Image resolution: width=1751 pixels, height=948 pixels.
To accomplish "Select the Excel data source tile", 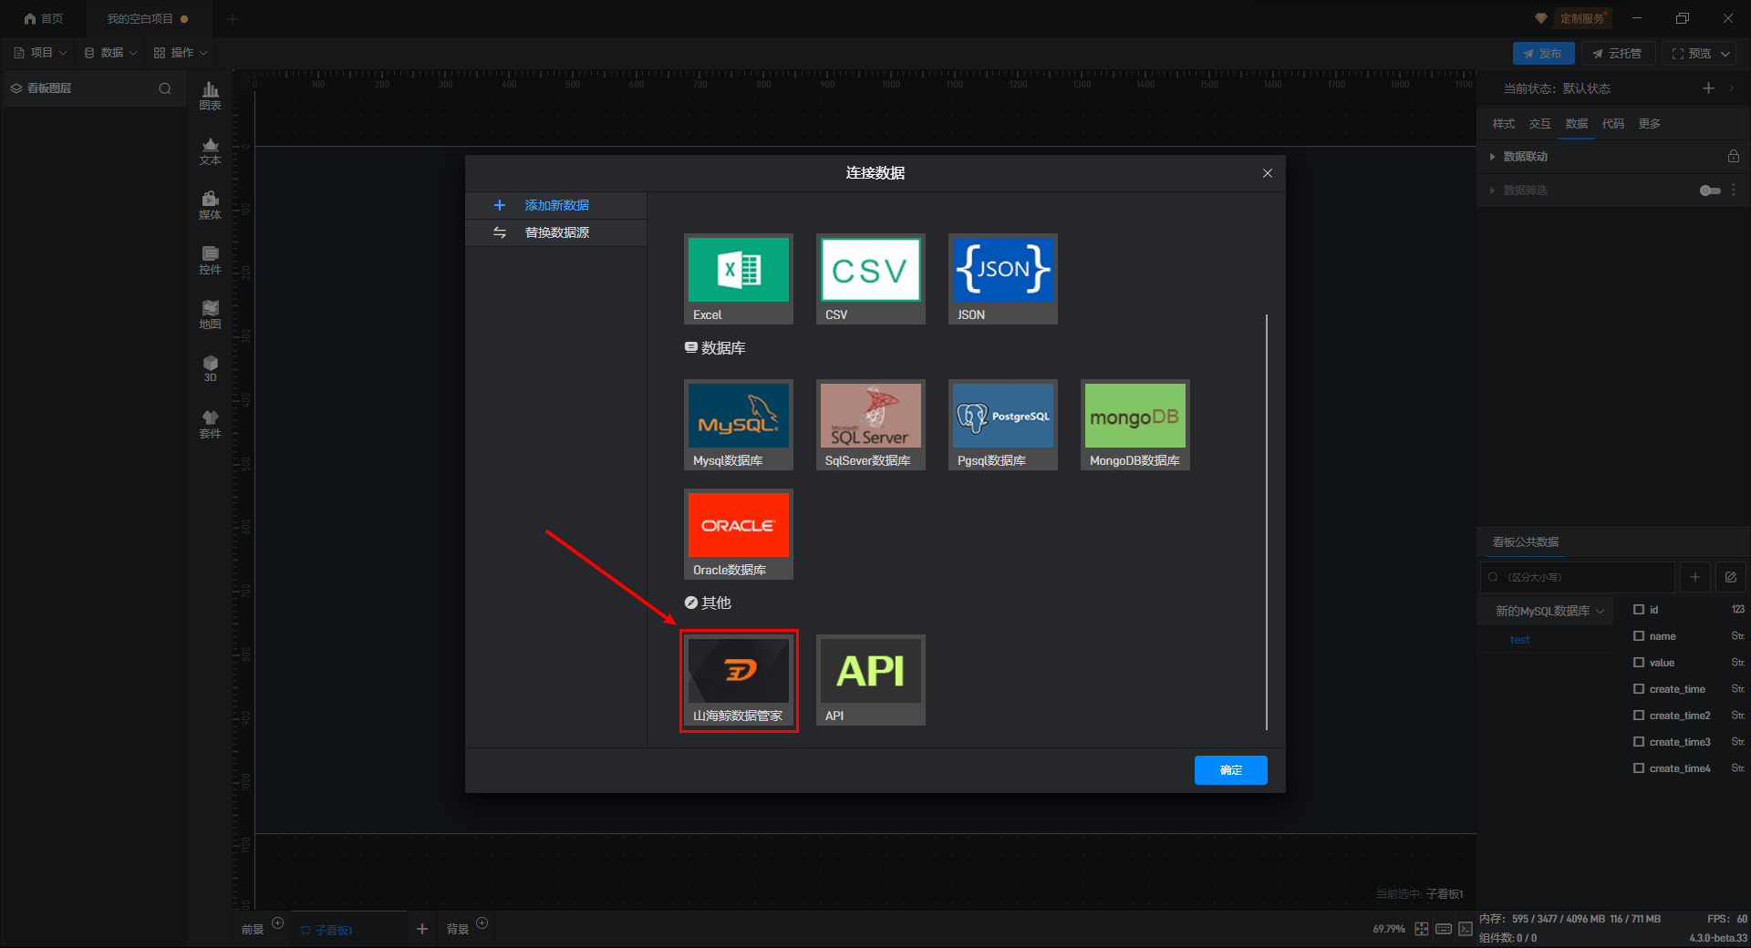I will (x=738, y=279).
